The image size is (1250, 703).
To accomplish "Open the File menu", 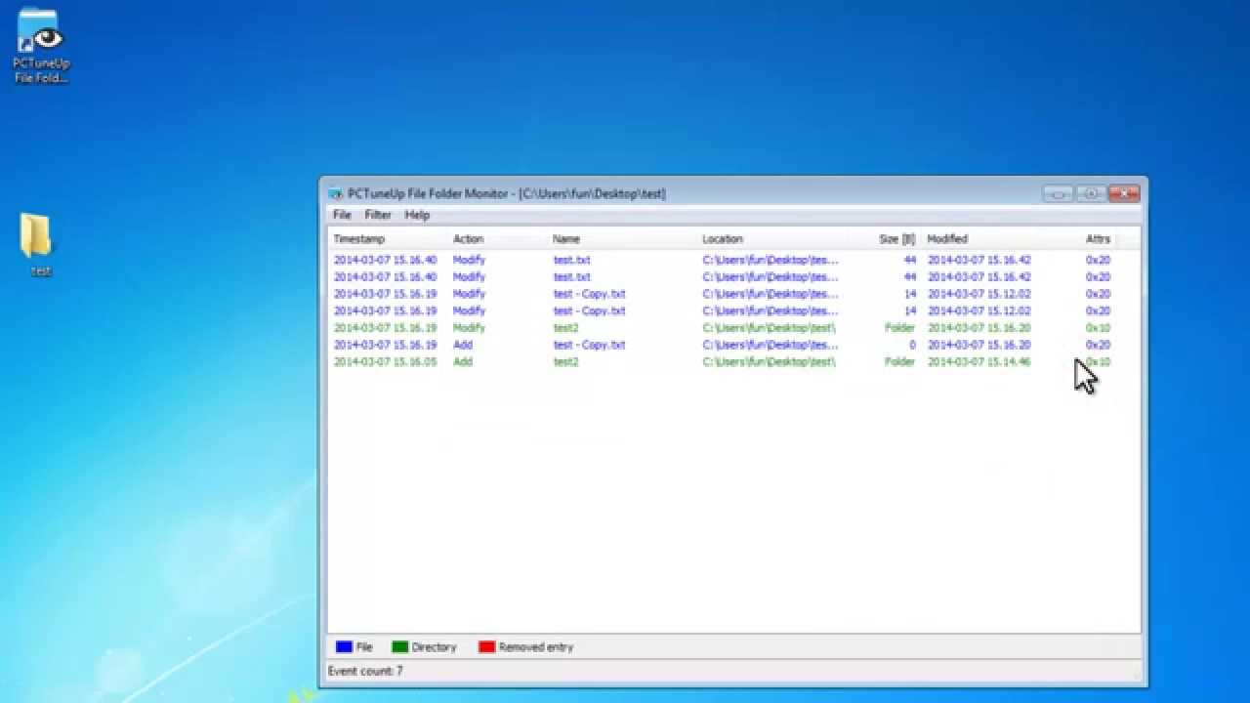I will click(342, 215).
